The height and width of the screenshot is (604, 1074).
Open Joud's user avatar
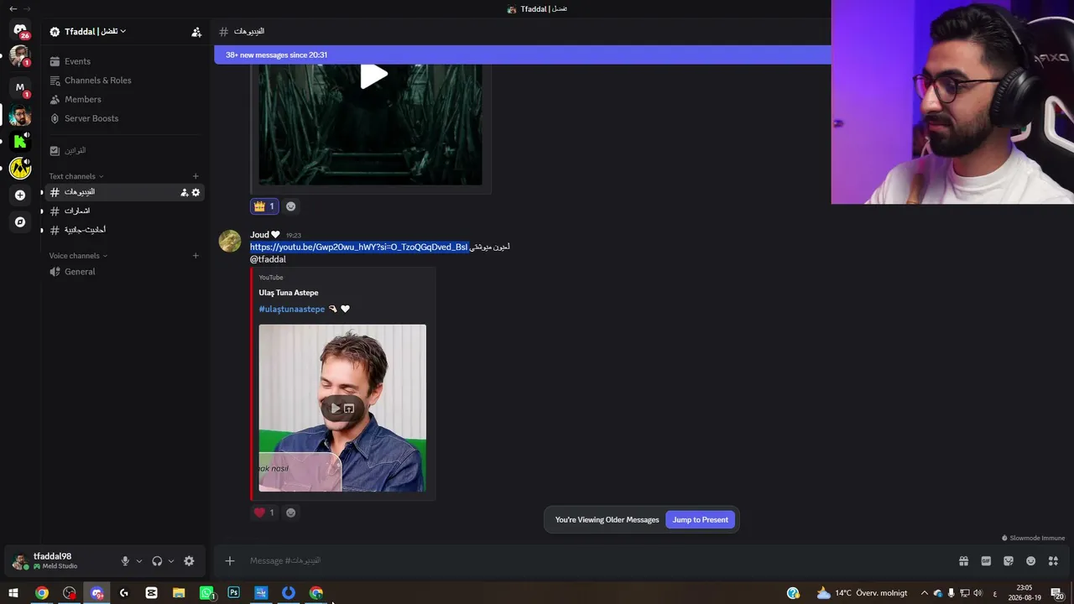coord(230,241)
